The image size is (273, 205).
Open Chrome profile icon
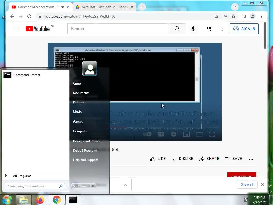tap(253, 16)
